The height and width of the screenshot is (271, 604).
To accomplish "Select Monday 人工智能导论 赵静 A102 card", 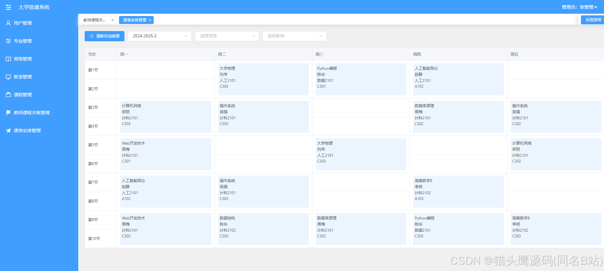I will (166, 192).
